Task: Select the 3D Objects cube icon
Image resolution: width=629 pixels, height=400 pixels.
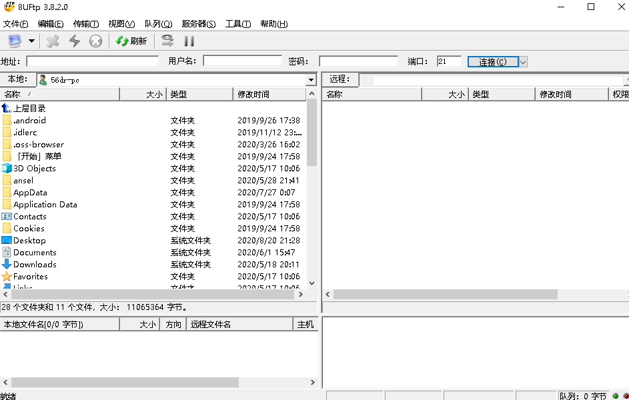Action: [7, 169]
